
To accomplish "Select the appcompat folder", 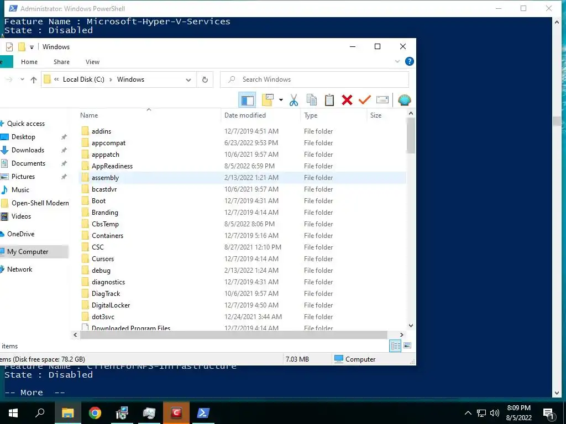I will (x=108, y=143).
